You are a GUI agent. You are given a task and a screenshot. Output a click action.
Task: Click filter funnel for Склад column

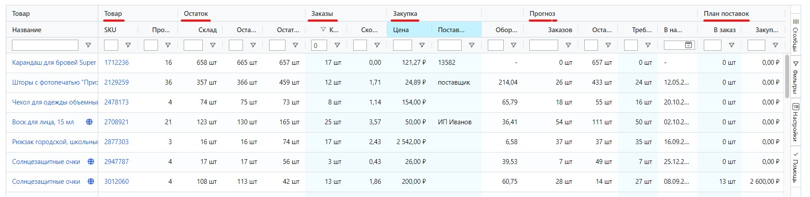tap(212, 45)
